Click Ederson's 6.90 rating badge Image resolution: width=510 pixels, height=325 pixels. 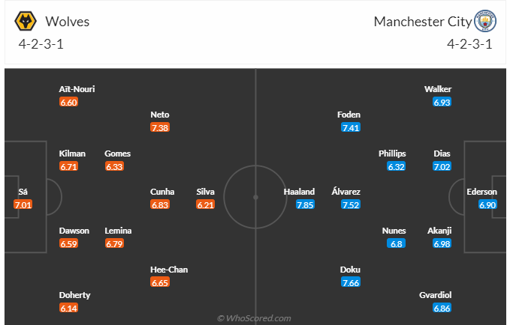487,205
